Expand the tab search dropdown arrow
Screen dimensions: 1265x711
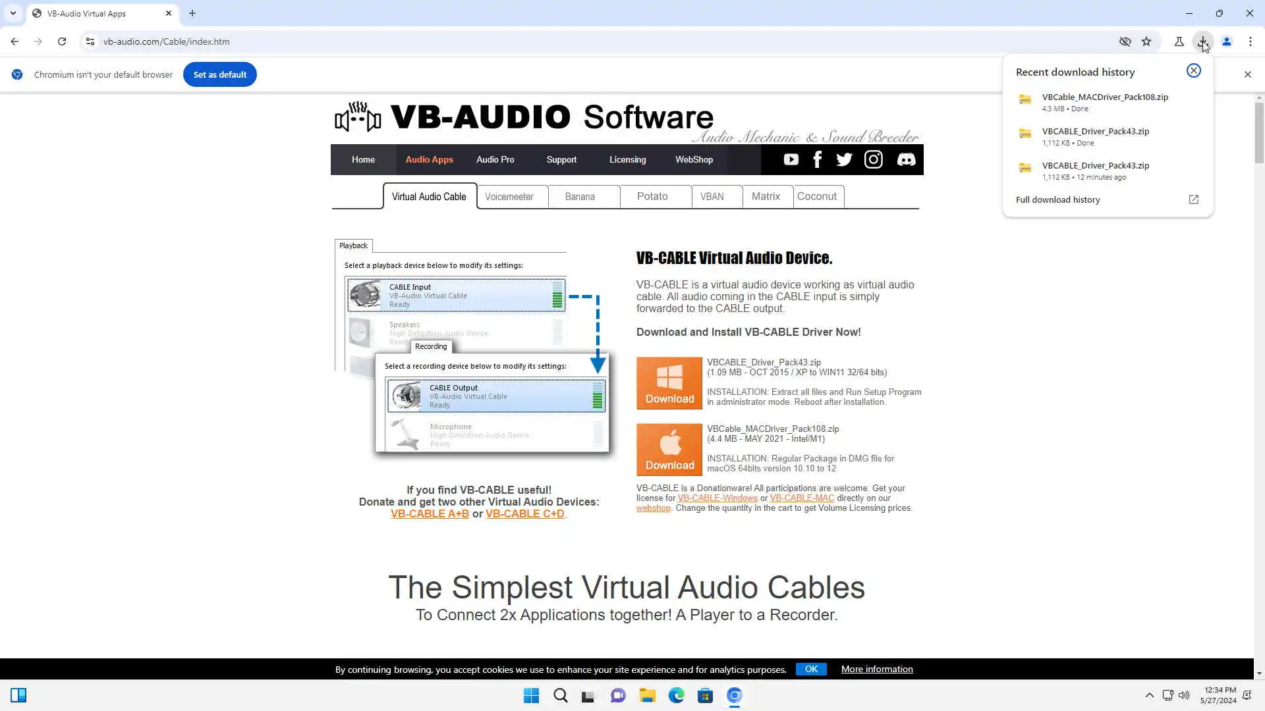pos(13,13)
